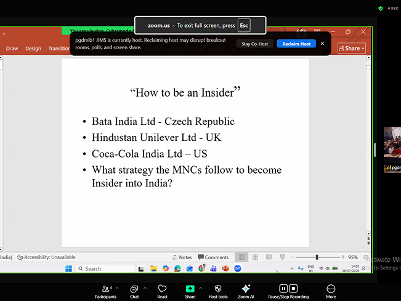Click the Windows Start button

[68, 268]
